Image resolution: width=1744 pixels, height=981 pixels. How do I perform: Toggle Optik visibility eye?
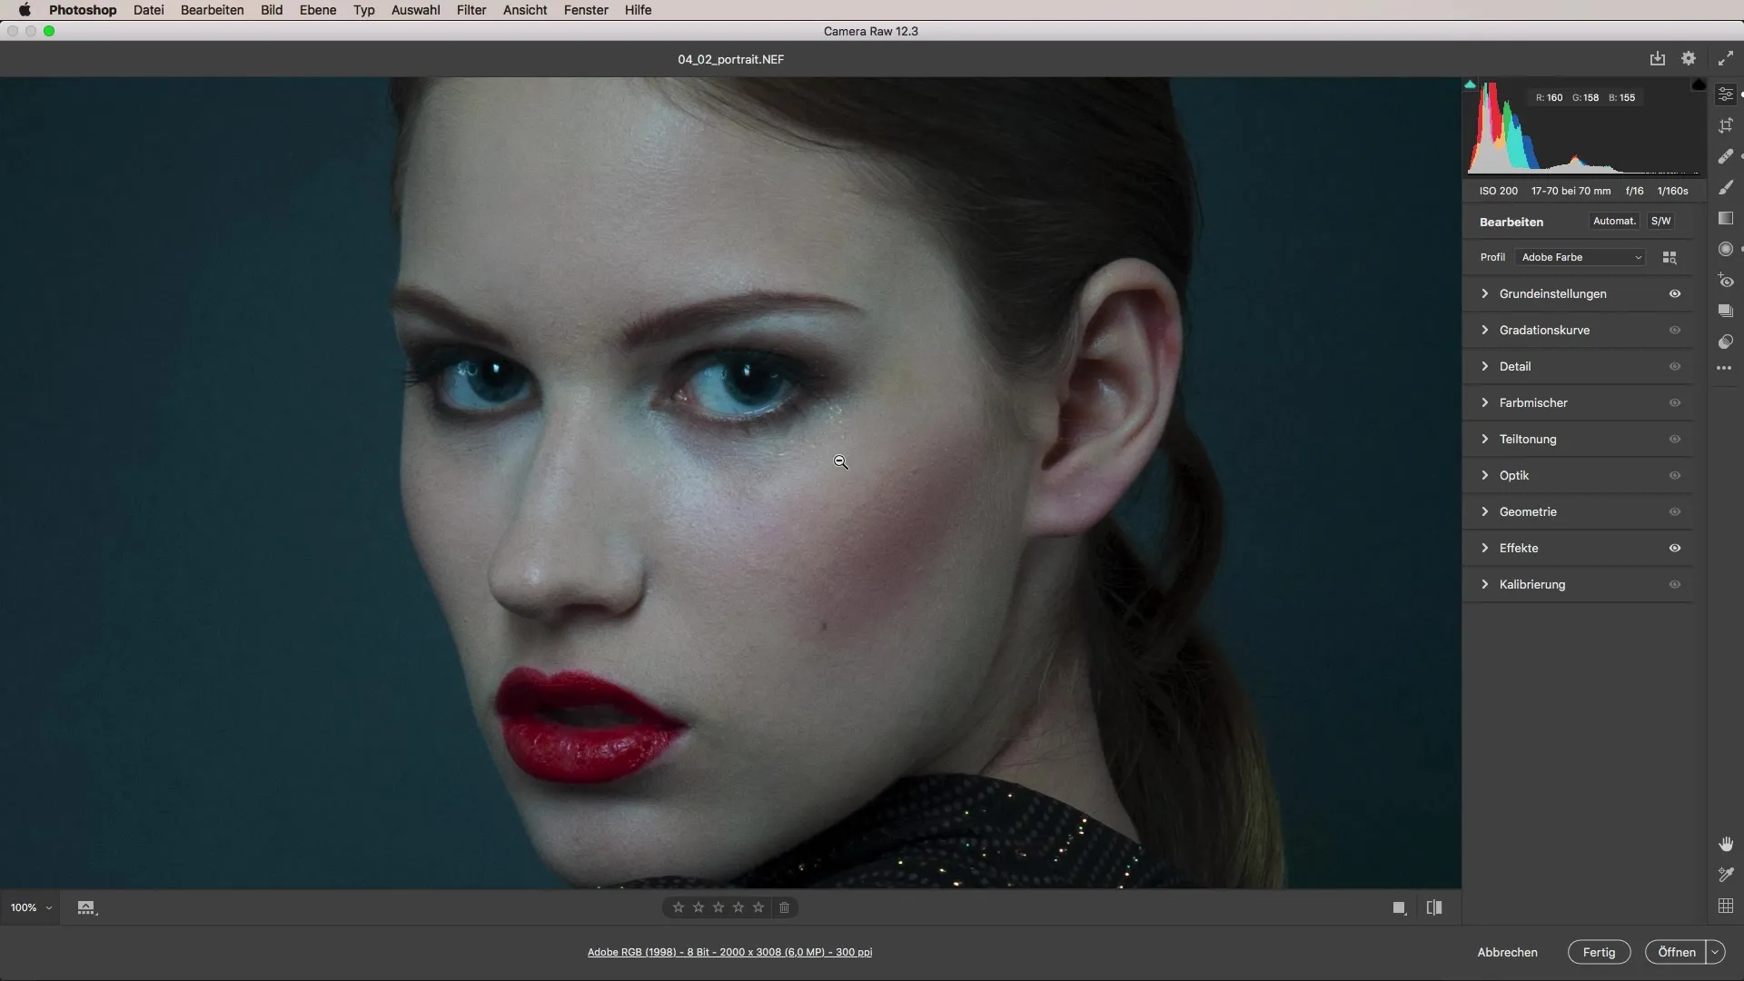1675,475
